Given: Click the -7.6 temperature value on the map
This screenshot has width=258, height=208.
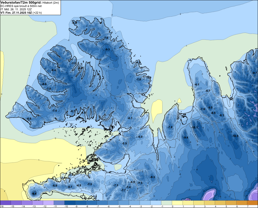Looking at the screenshot, I should click(106, 38).
